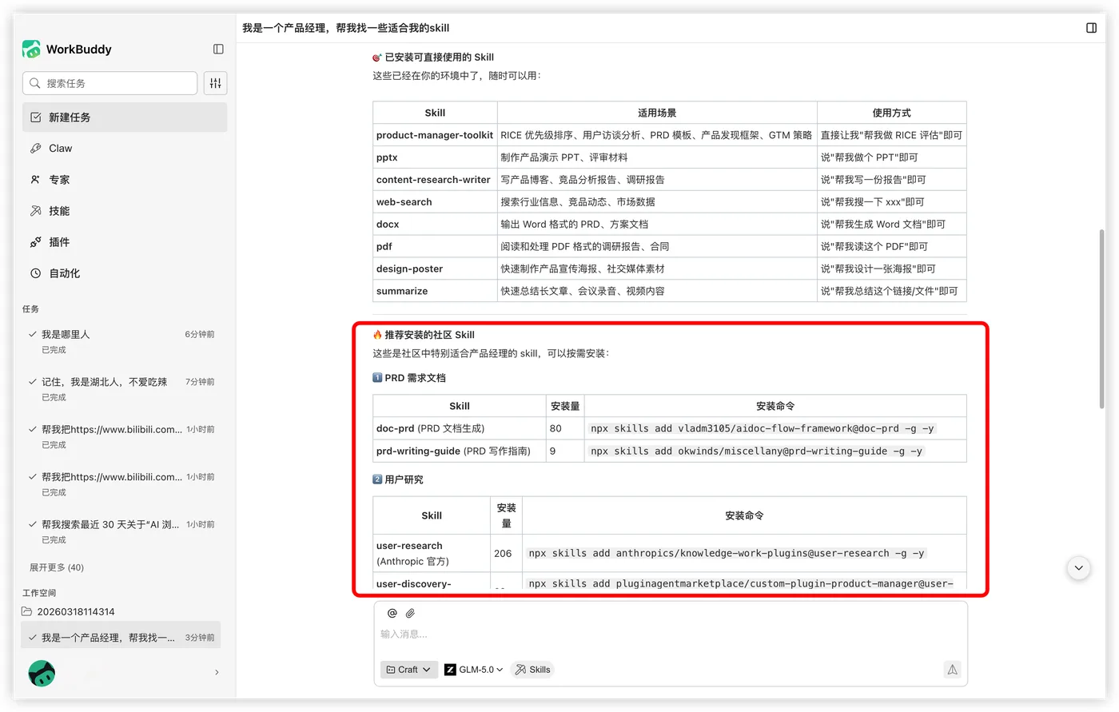This screenshot has height=712, width=1119.
Task: Click the message input box (输入消息)
Action: coord(670,634)
